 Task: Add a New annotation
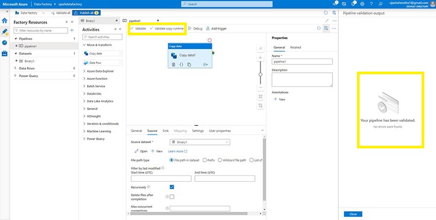[280, 99]
